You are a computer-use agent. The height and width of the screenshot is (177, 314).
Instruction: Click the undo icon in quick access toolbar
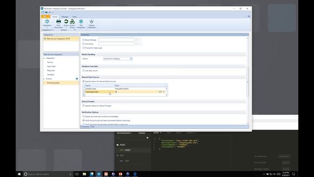[x=46, y=12]
